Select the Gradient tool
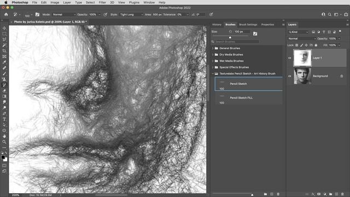 4,96
